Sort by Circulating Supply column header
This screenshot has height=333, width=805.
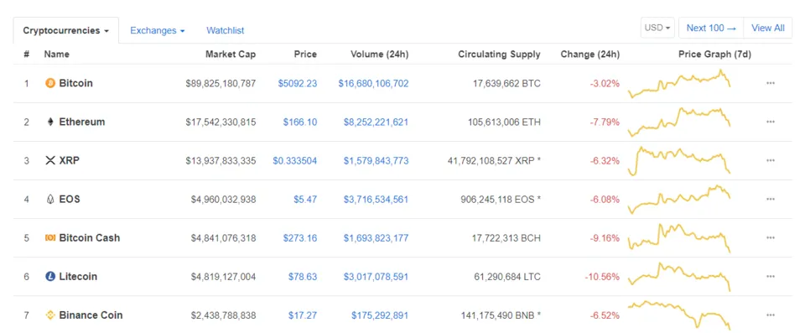click(x=499, y=54)
